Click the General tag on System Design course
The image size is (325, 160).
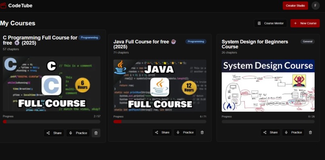[x=308, y=41]
